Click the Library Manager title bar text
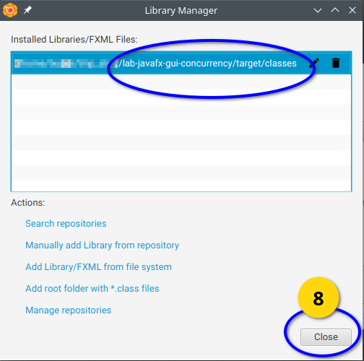This screenshot has height=361, width=364. 181,11
